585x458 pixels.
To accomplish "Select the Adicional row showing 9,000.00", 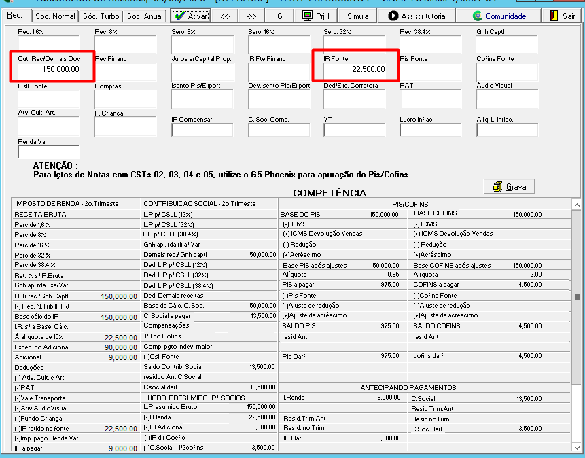I will click(75, 357).
